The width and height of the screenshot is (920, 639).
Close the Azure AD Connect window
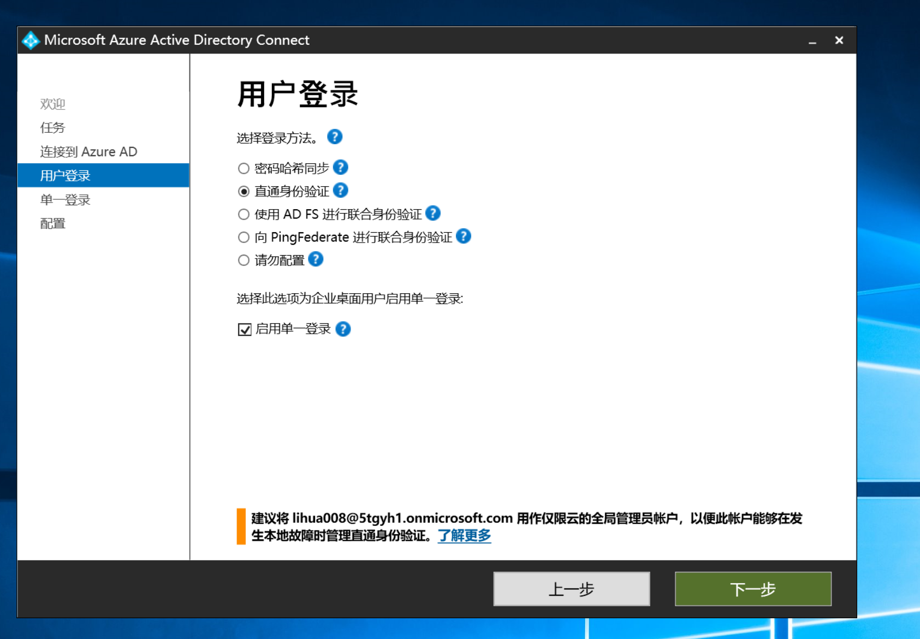coord(839,40)
